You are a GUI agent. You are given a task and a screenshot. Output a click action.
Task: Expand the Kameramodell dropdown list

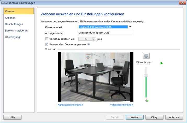pos(130,27)
